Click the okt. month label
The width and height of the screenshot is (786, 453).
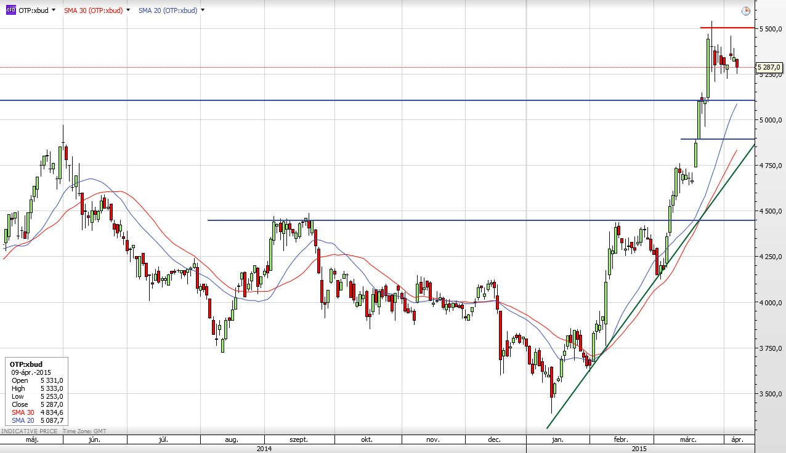(x=367, y=439)
